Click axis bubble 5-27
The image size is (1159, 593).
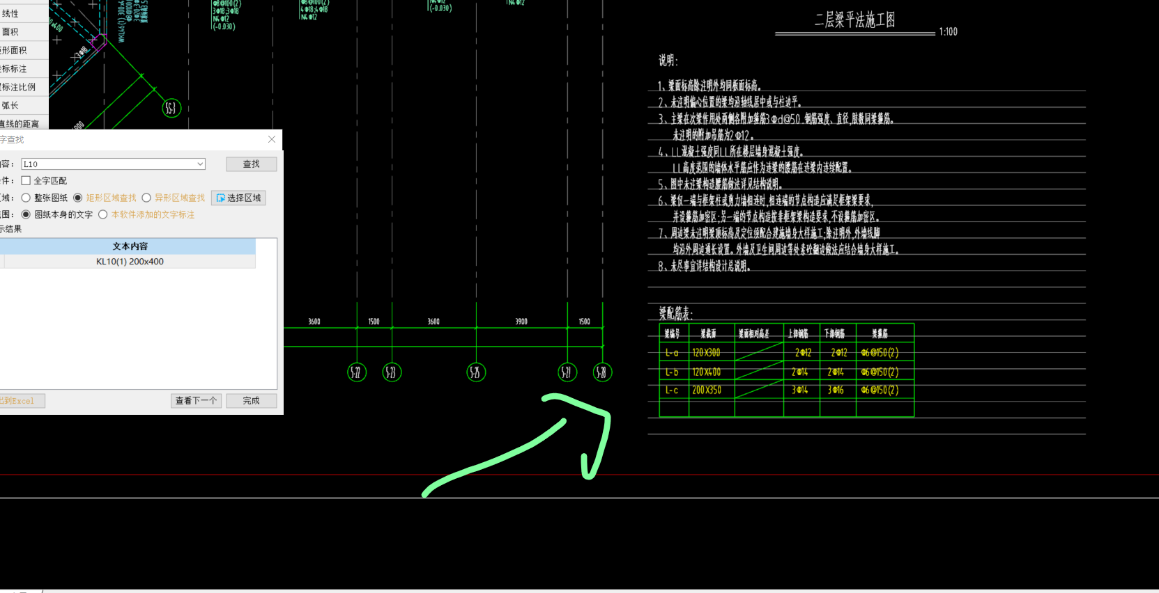(567, 372)
